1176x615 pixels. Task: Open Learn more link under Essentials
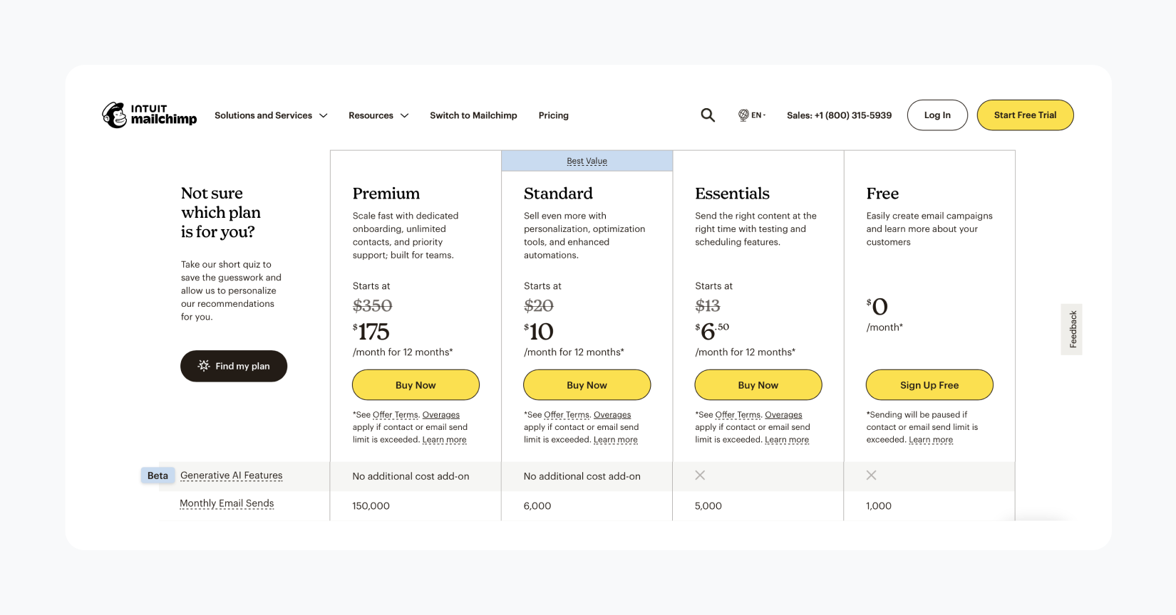click(787, 439)
